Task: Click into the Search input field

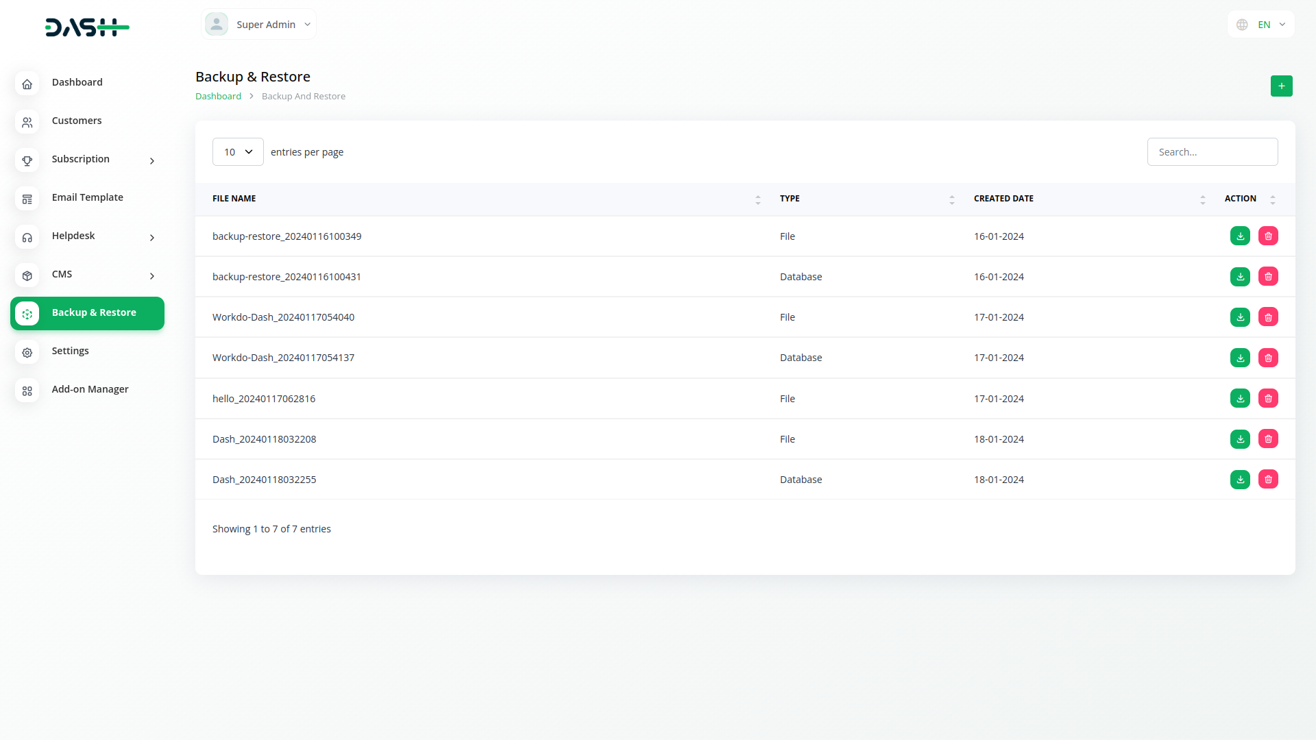Action: pyautogui.click(x=1212, y=152)
